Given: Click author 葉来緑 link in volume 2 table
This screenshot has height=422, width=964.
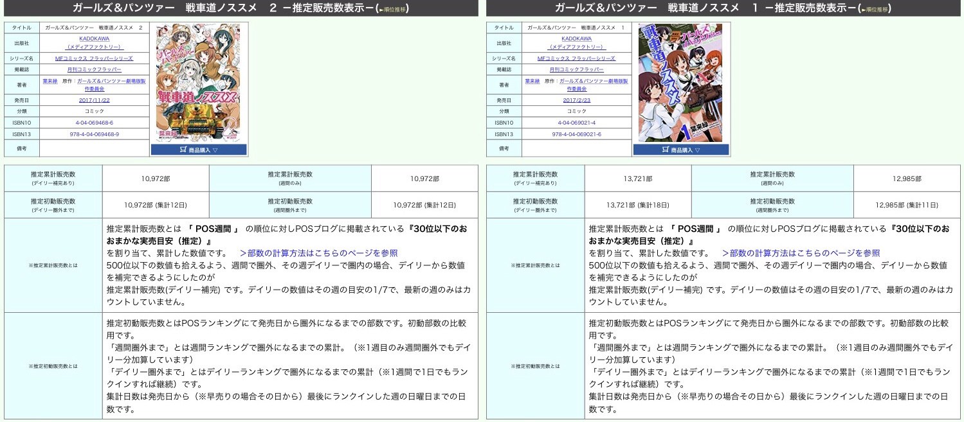Looking at the screenshot, I should 50,82.
